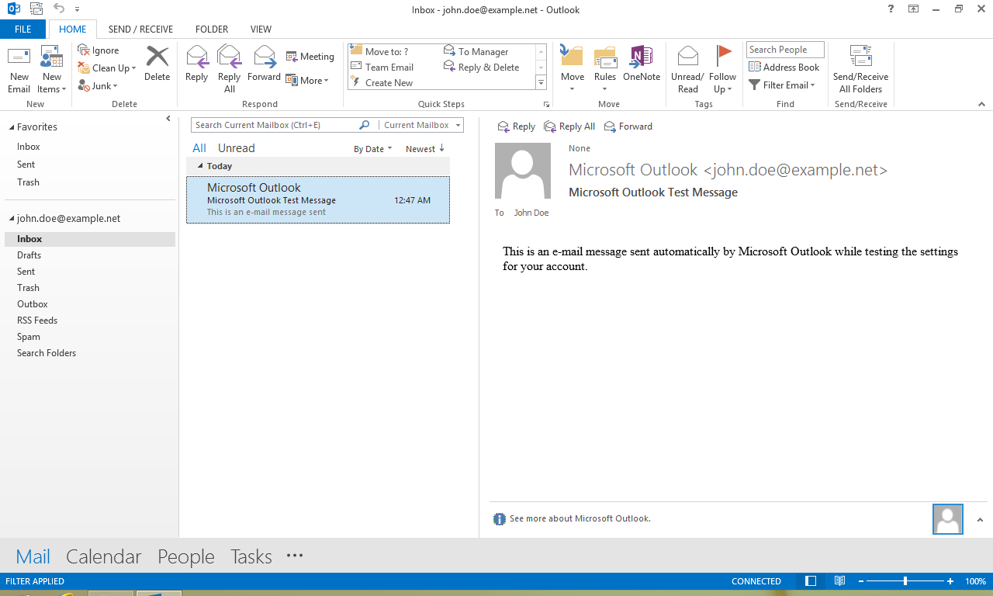
Task: Click Forward in the reading pane
Action: (x=628, y=126)
